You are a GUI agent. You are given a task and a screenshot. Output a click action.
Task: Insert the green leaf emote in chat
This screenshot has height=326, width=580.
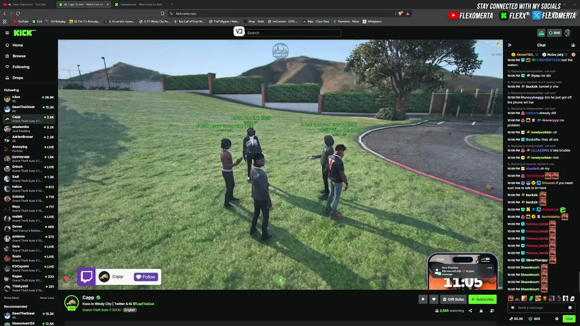(531, 298)
